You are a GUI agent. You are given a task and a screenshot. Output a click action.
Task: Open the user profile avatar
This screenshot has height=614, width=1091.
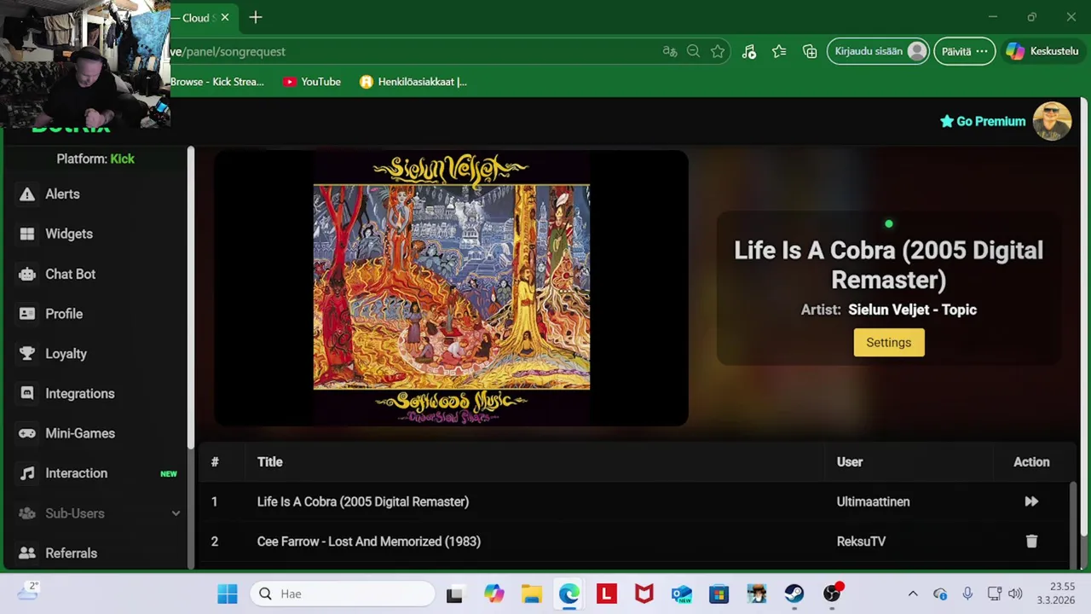point(1052,121)
